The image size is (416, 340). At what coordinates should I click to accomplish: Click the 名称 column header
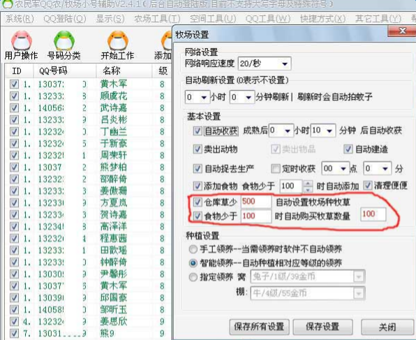click(124, 71)
